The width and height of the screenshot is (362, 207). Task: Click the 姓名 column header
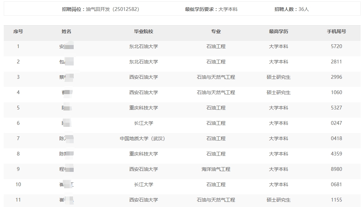[67, 31]
